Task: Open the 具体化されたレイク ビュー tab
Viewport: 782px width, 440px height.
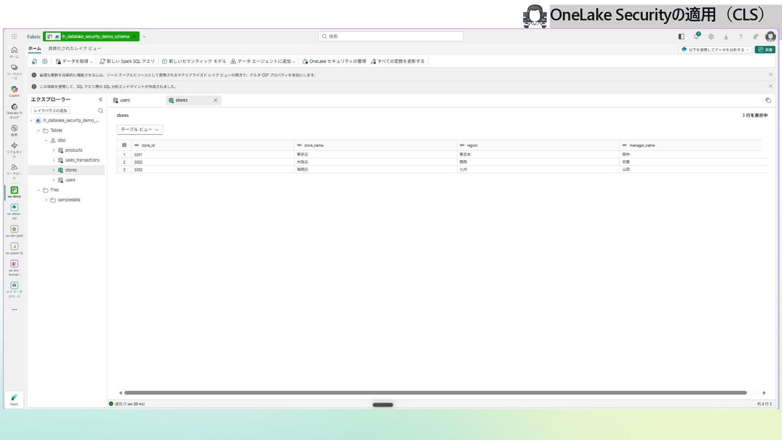Action: [x=75, y=48]
